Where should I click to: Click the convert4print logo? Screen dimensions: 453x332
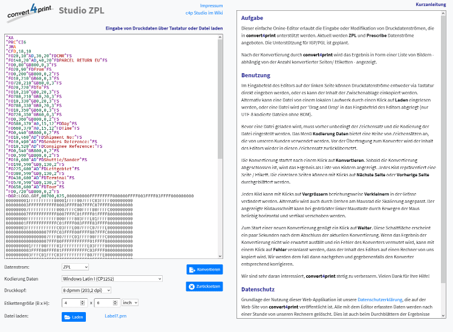(28, 12)
